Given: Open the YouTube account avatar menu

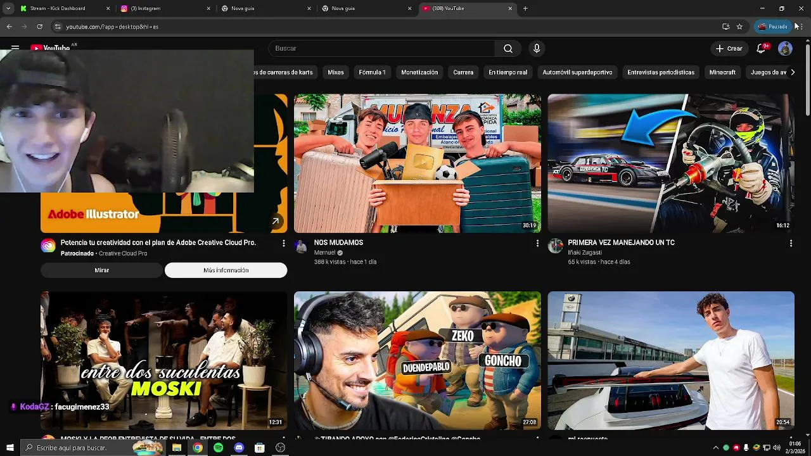Looking at the screenshot, I should click(x=785, y=49).
